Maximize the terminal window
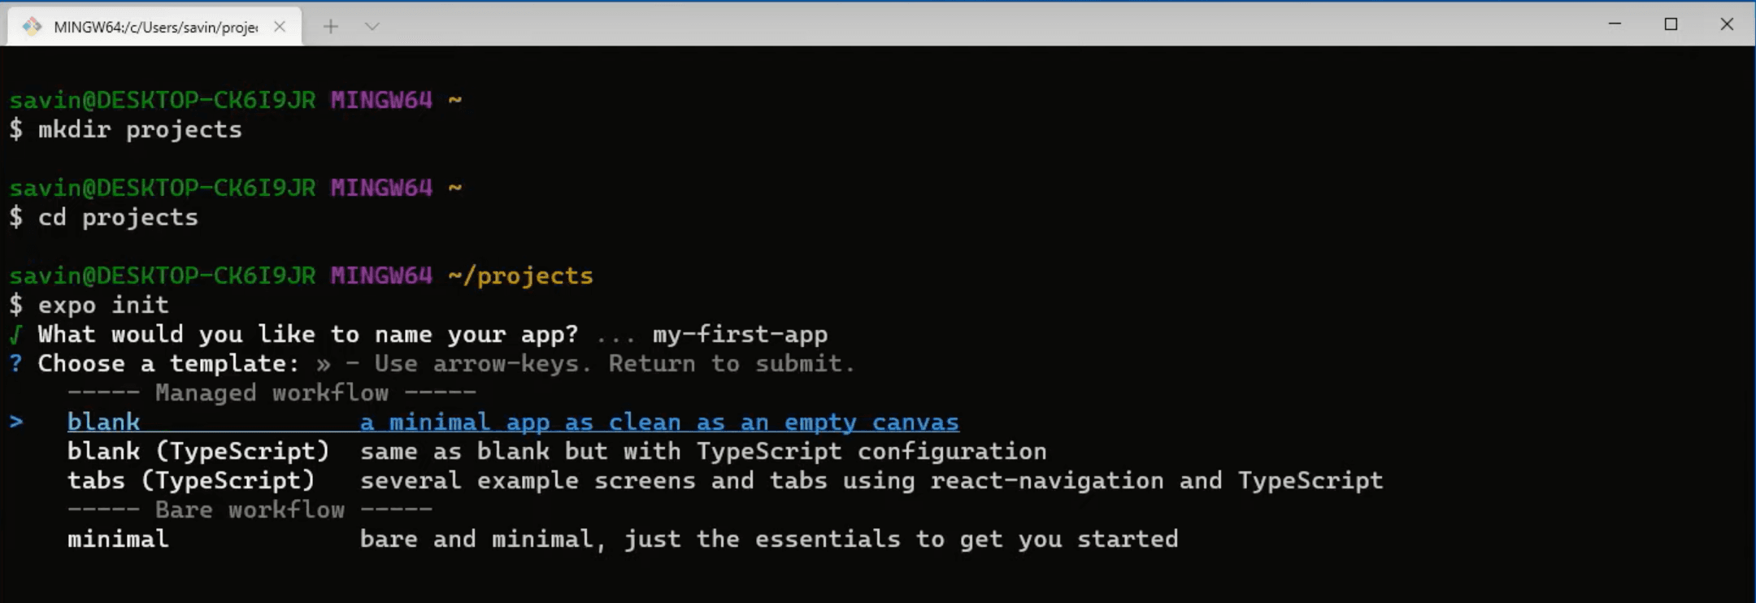This screenshot has width=1756, height=603. tap(1671, 24)
